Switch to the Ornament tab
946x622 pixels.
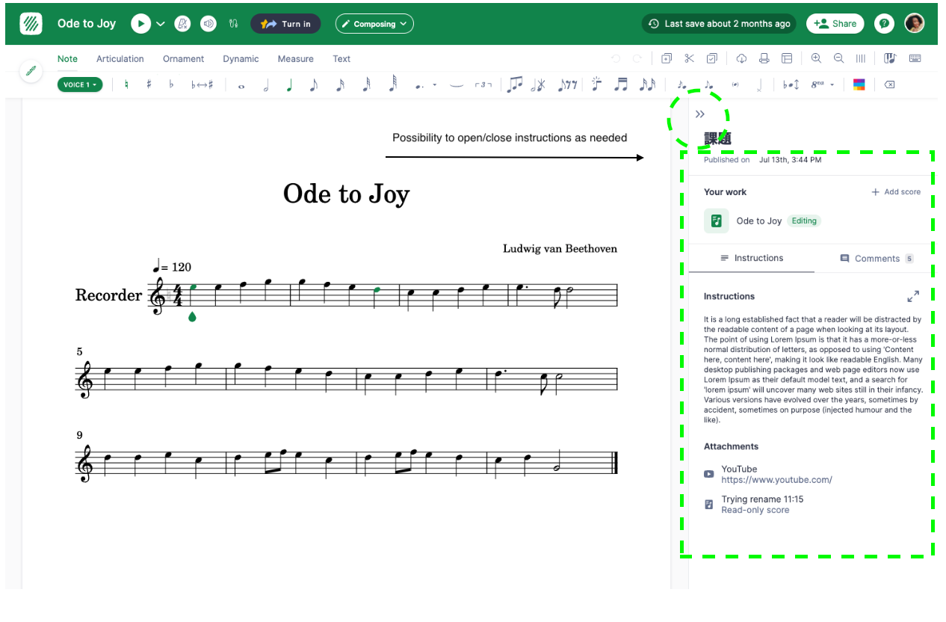[x=183, y=59]
